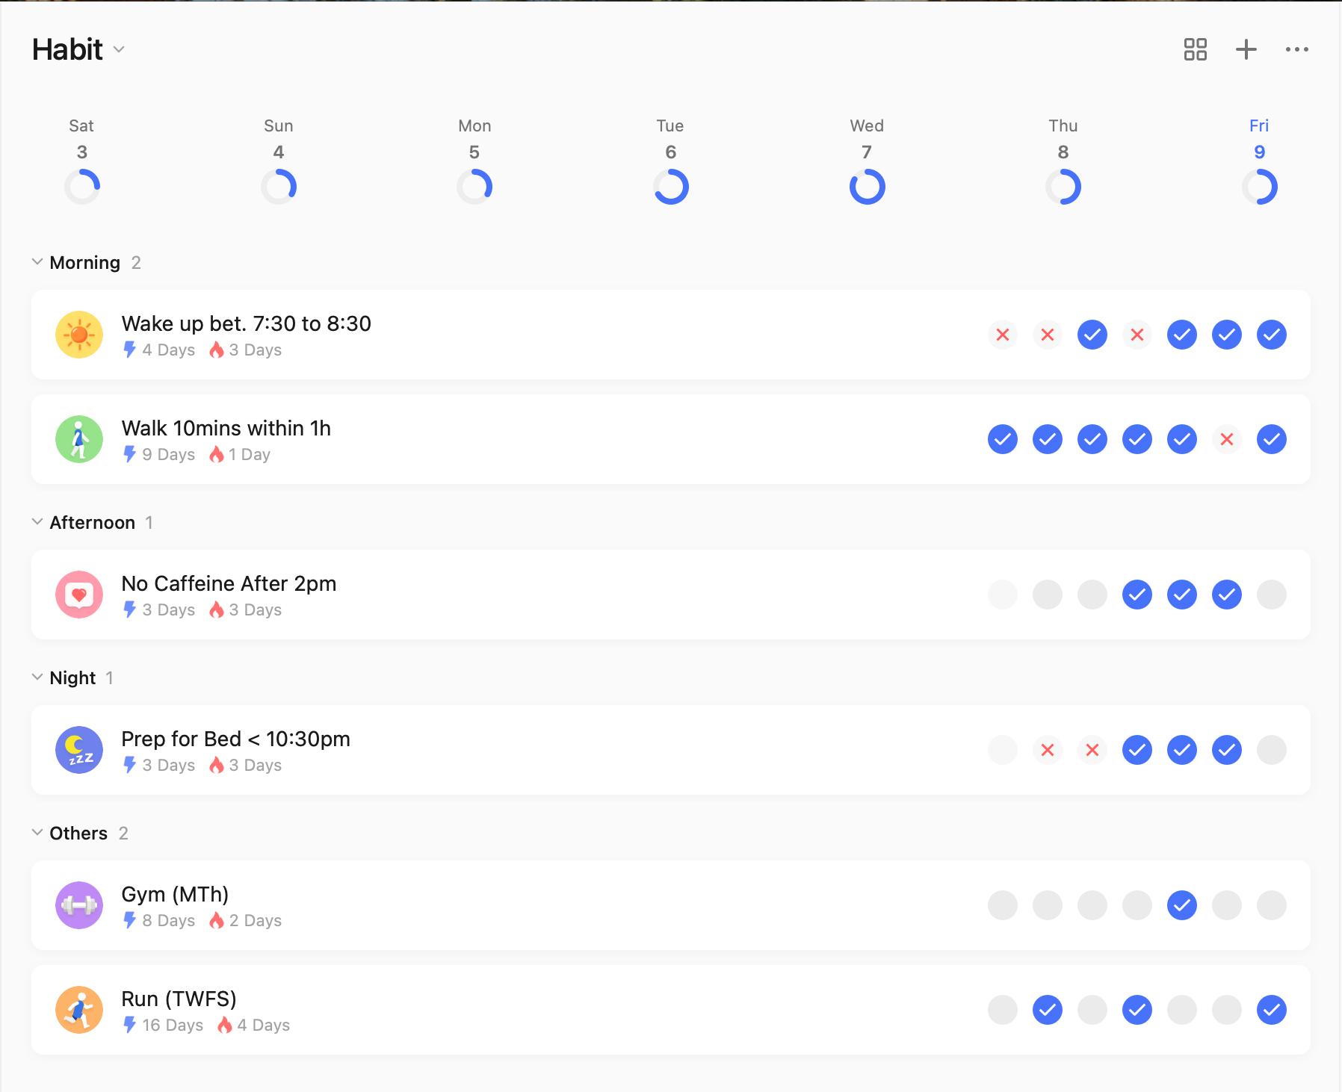Toggle Thursday's missed Walk 10mins check
The image size is (1342, 1092).
coord(1226,439)
